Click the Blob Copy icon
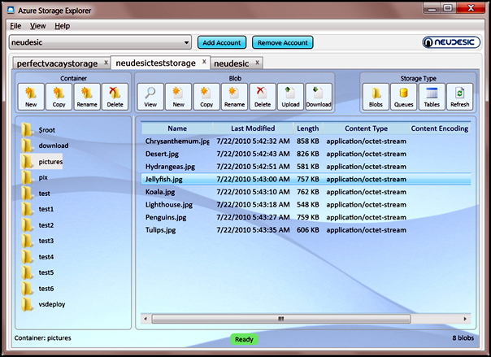 [206, 97]
